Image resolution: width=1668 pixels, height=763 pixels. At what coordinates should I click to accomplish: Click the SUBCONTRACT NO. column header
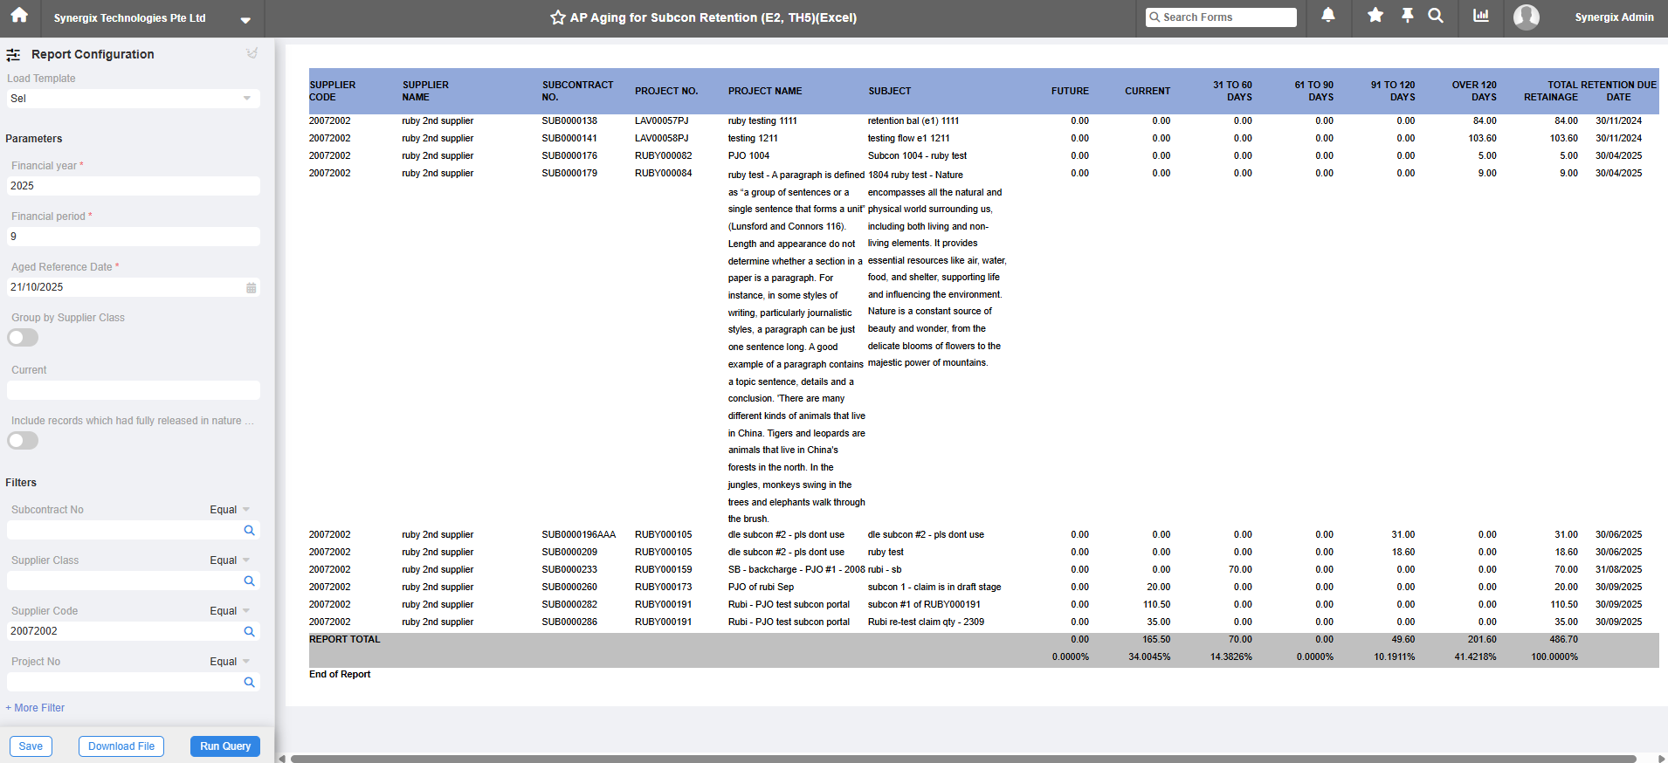pyautogui.click(x=577, y=91)
